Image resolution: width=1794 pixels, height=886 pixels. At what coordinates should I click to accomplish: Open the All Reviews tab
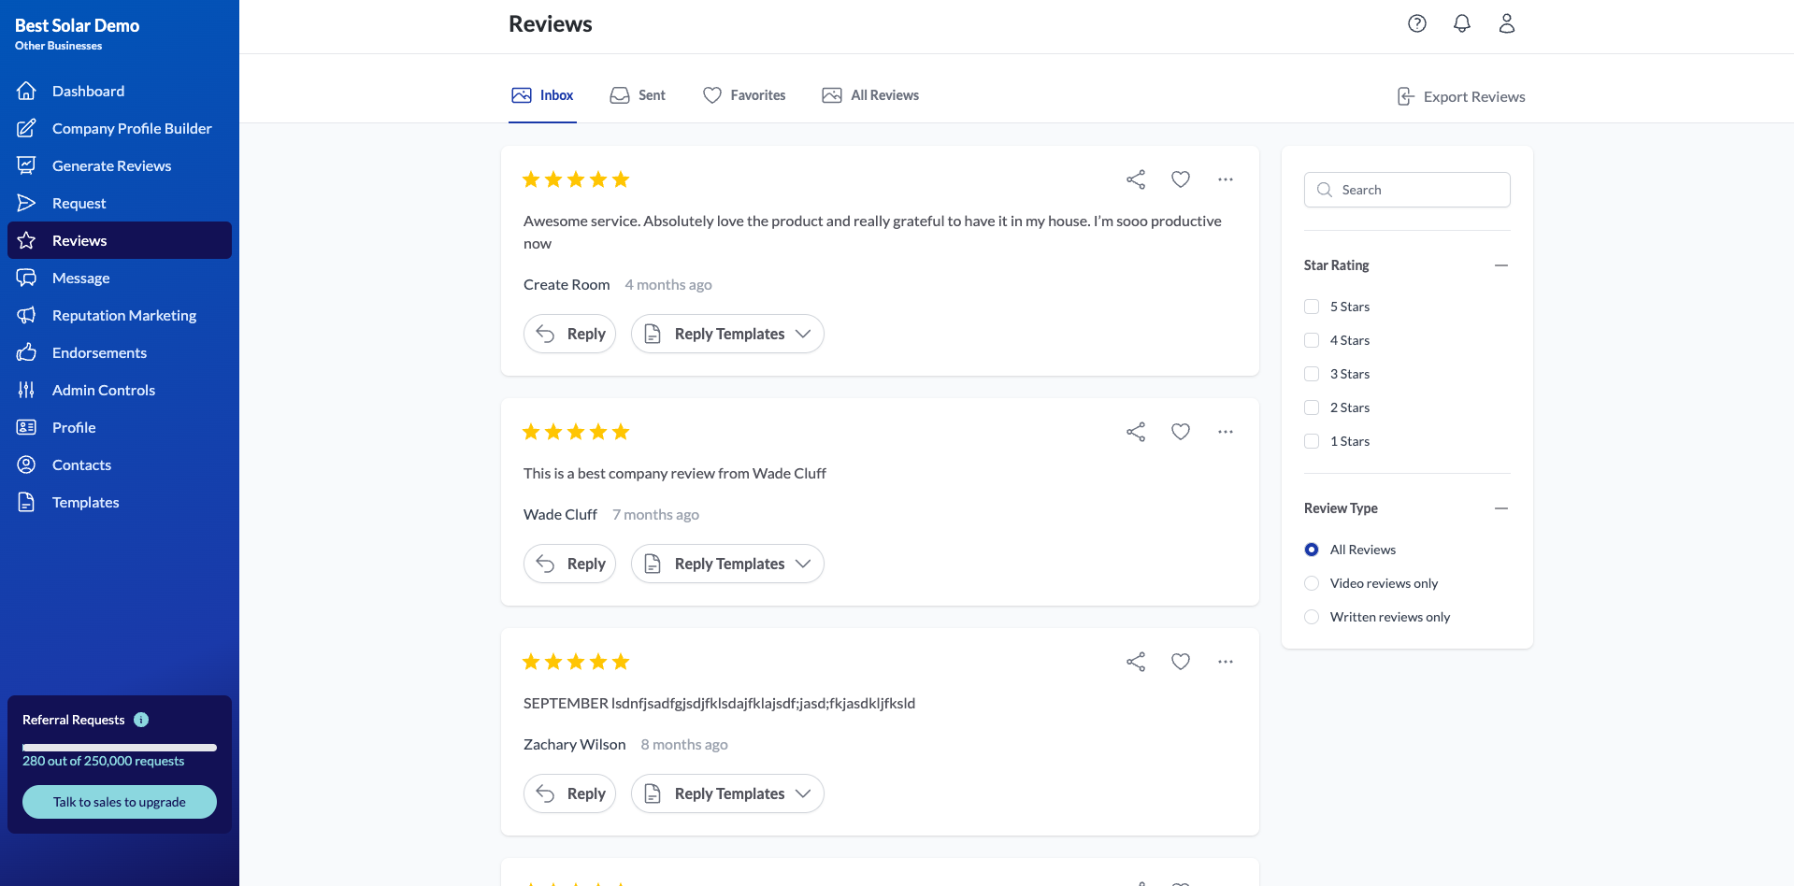[x=869, y=94]
